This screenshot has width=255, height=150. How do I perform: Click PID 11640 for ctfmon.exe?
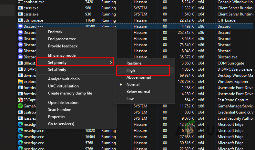(x=90, y=20)
